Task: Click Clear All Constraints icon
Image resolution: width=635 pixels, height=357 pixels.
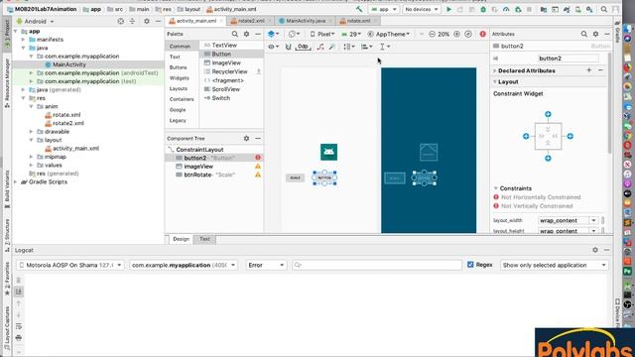Action: (320, 47)
